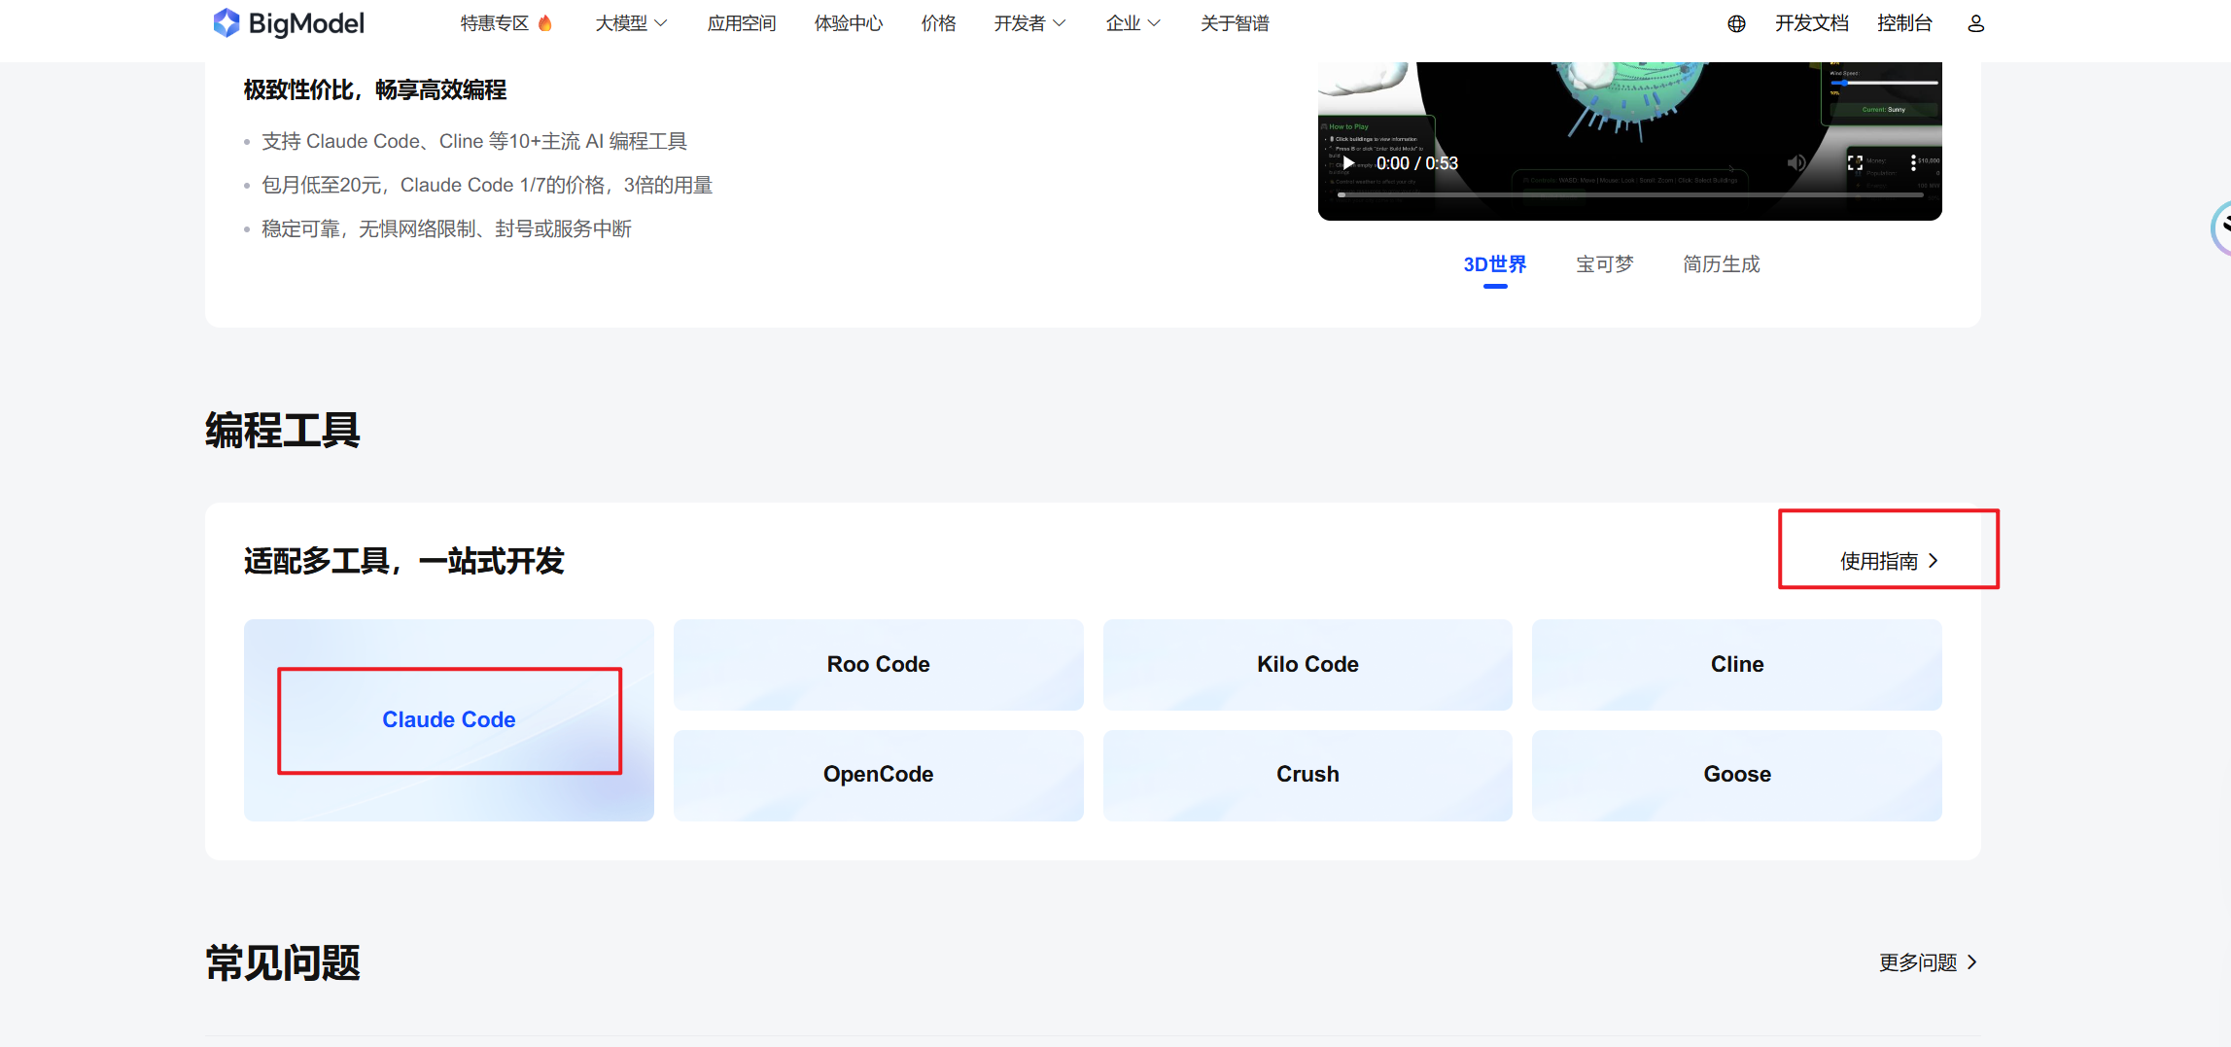Mute the video with the speaker icon
The width and height of the screenshot is (2231, 1047).
1796,163
